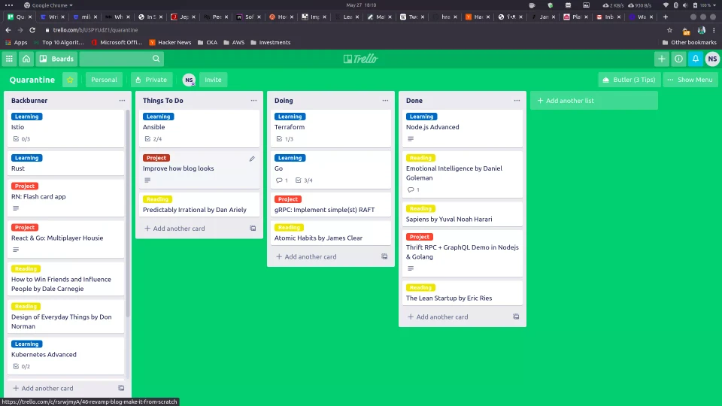Open the Trello apps grid icon
This screenshot has height=406, width=722.
pos(9,59)
